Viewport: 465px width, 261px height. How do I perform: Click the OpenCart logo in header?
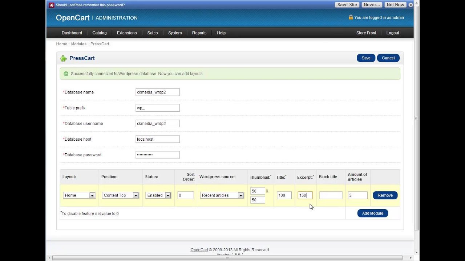click(x=73, y=18)
